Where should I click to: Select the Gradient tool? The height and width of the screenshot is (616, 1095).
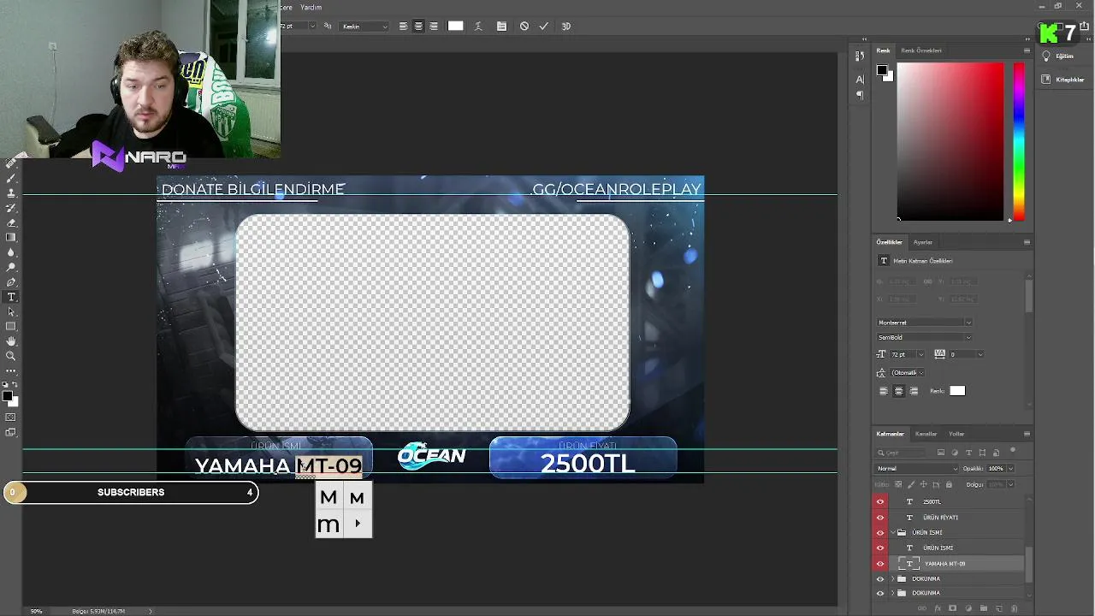tap(11, 237)
